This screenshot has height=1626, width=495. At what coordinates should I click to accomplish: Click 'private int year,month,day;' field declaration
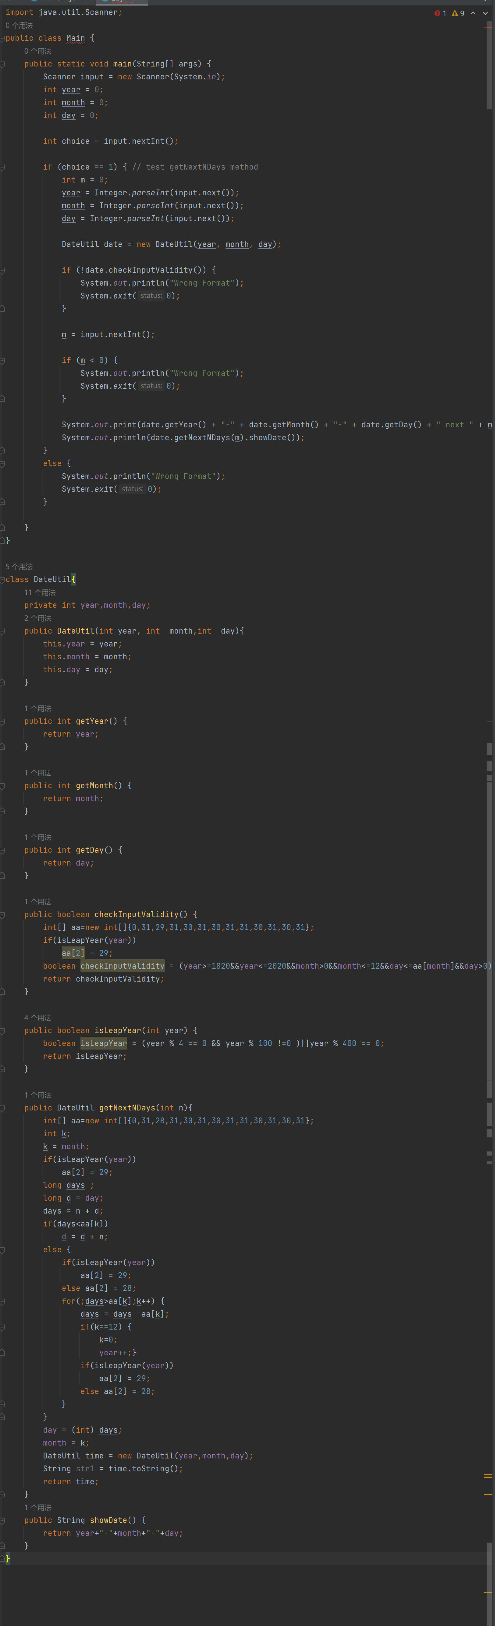(x=87, y=605)
